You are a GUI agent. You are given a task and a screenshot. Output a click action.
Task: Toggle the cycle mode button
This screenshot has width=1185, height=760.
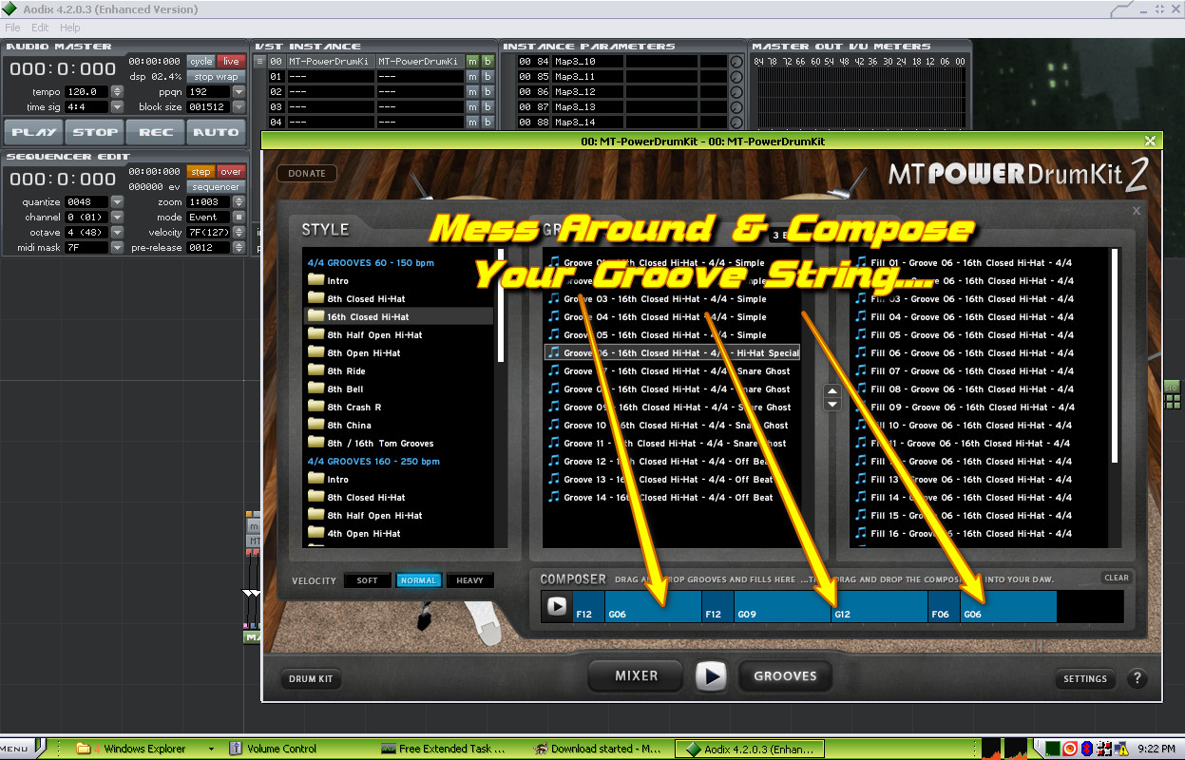click(x=201, y=62)
